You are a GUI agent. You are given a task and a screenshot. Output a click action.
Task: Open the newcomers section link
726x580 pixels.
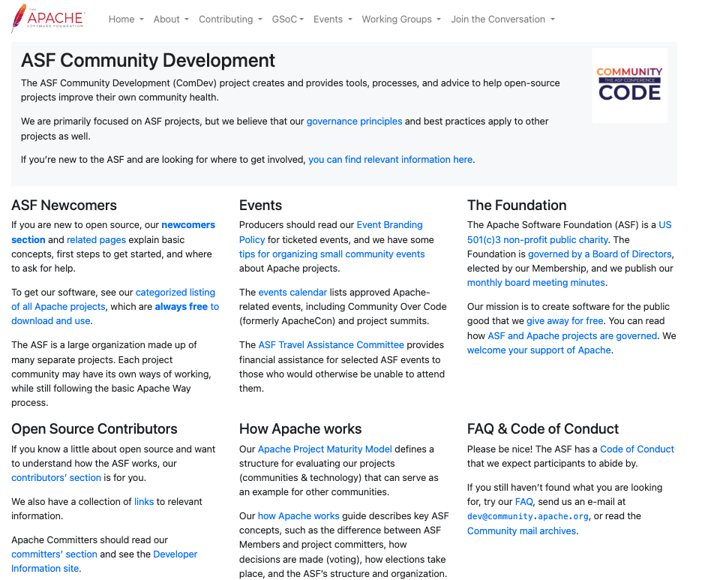(x=187, y=225)
